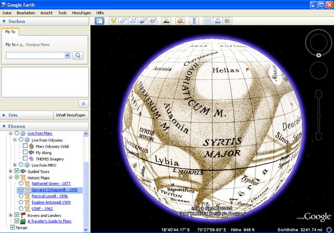Uncheck the Guided Tours checkbox

pos(17,171)
